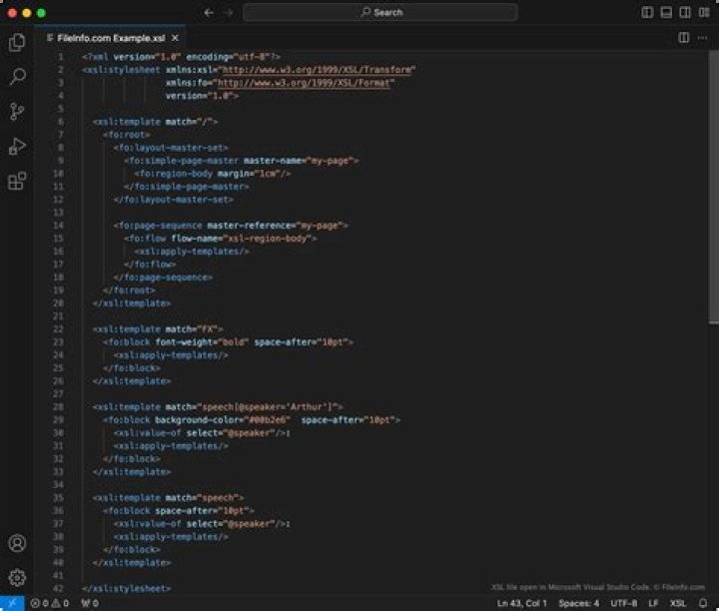This screenshot has width=719, height=611.
Task: Click the speaker='Arthur' match template line
Action: pos(218,407)
